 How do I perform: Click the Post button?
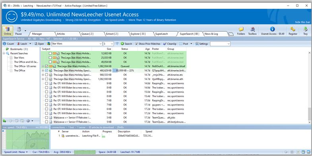[184, 44]
